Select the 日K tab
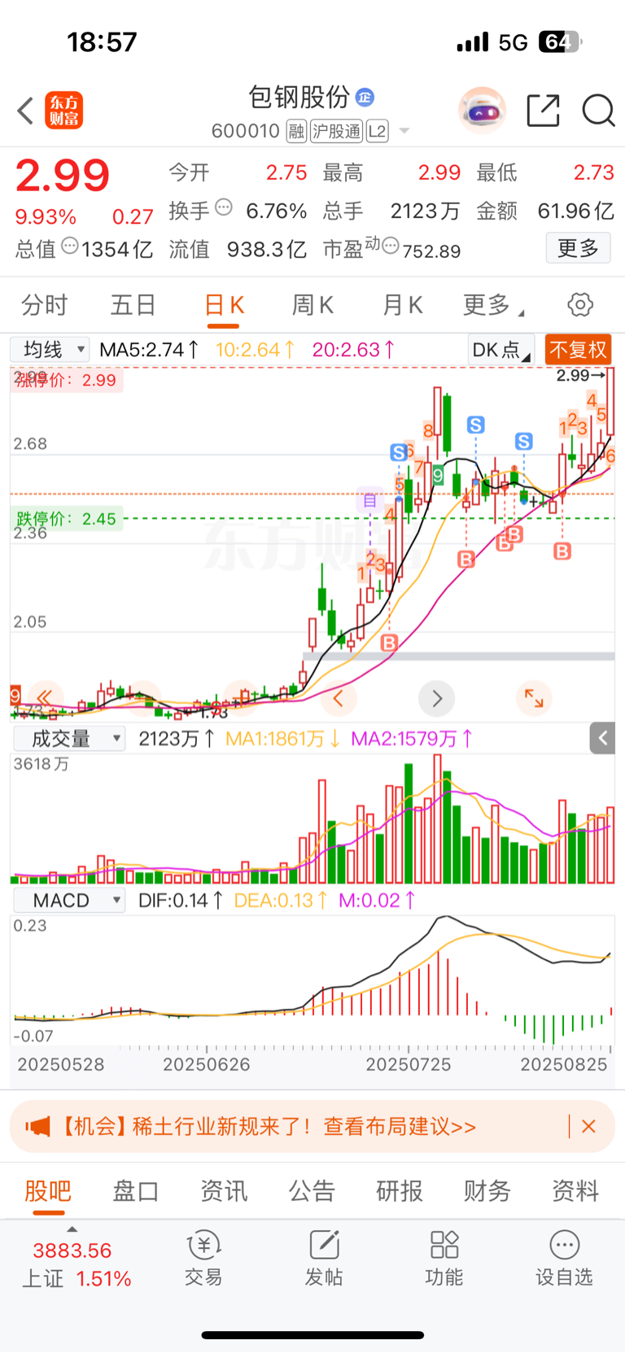This screenshot has height=1353, width=625. [x=224, y=307]
